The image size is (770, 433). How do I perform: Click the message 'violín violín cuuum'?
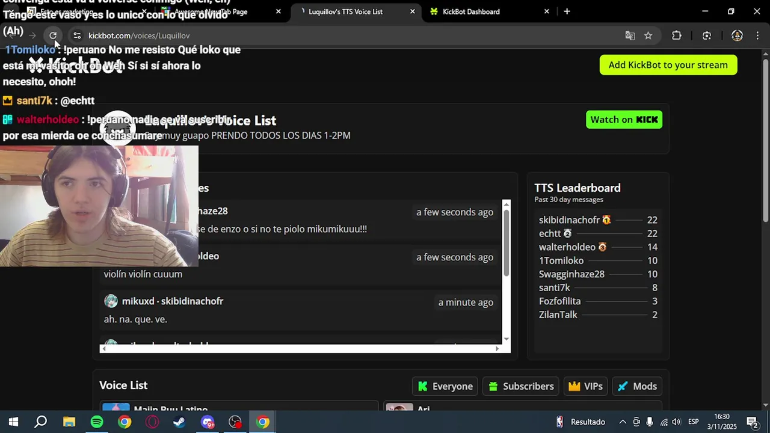click(143, 274)
